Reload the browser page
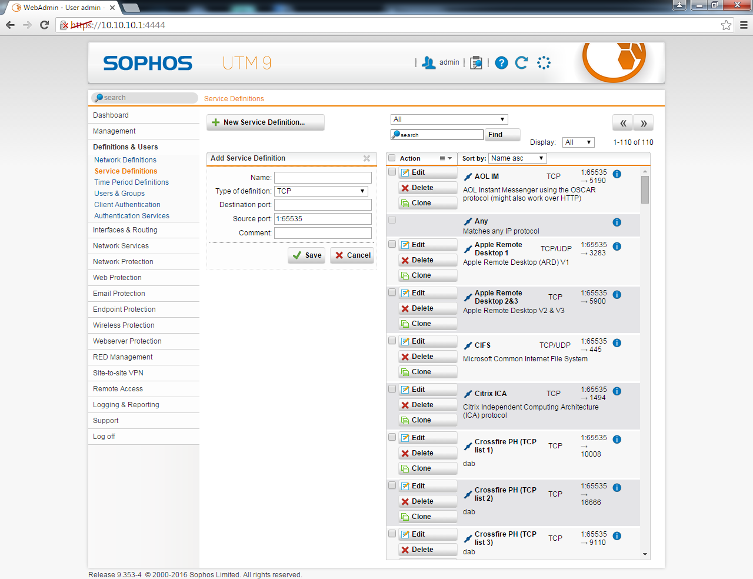The height and width of the screenshot is (579, 753). (44, 25)
